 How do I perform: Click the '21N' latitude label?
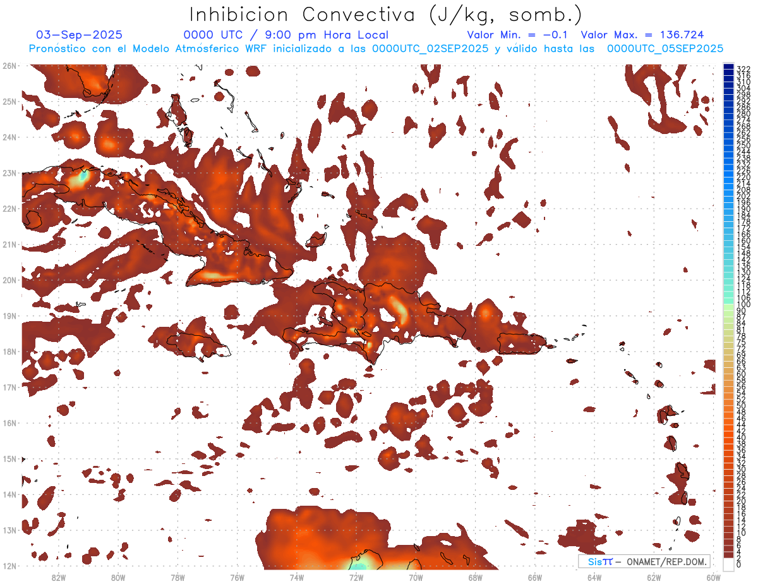pos(9,245)
